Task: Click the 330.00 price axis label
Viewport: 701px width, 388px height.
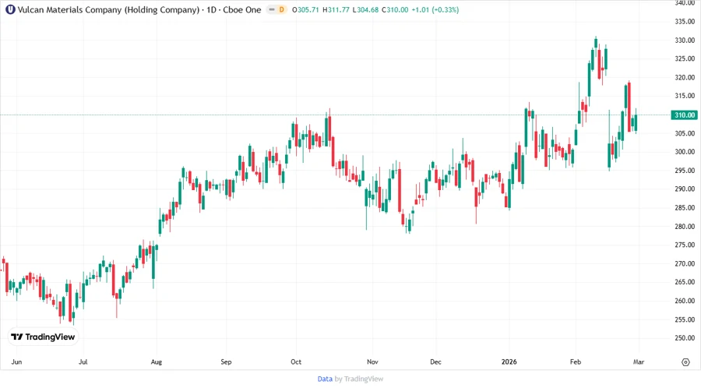Action: tap(685, 41)
